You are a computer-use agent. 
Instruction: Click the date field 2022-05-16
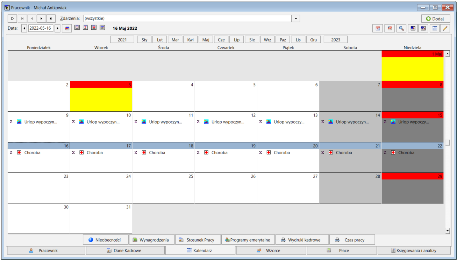41,28
